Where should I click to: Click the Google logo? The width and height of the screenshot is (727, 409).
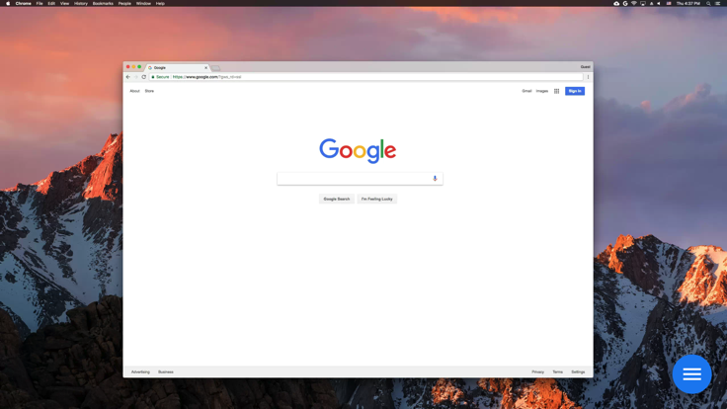pos(358,151)
